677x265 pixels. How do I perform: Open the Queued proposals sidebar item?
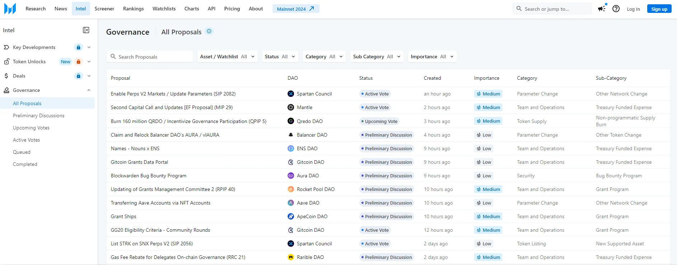point(22,152)
